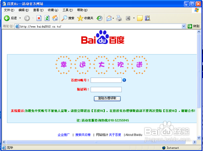
Task: Click the page icon in address bar
Action: 17,26
